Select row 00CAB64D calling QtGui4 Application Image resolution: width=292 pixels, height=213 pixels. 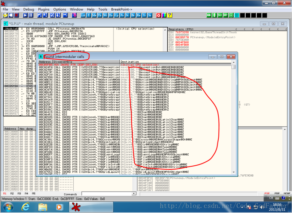point(135,92)
